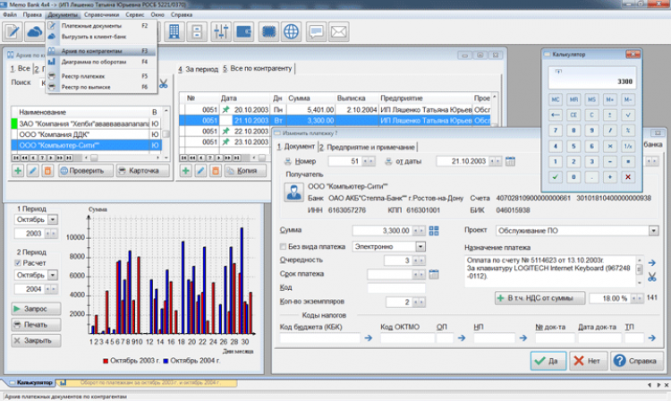The height and width of the screenshot is (401, 671).
Task: Open the envelope mail toolbar icon
Action: pyautogui.click(x=338, y=31)
